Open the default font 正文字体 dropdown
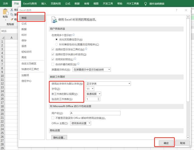The image size is (194, 150). tap(108, 84)
